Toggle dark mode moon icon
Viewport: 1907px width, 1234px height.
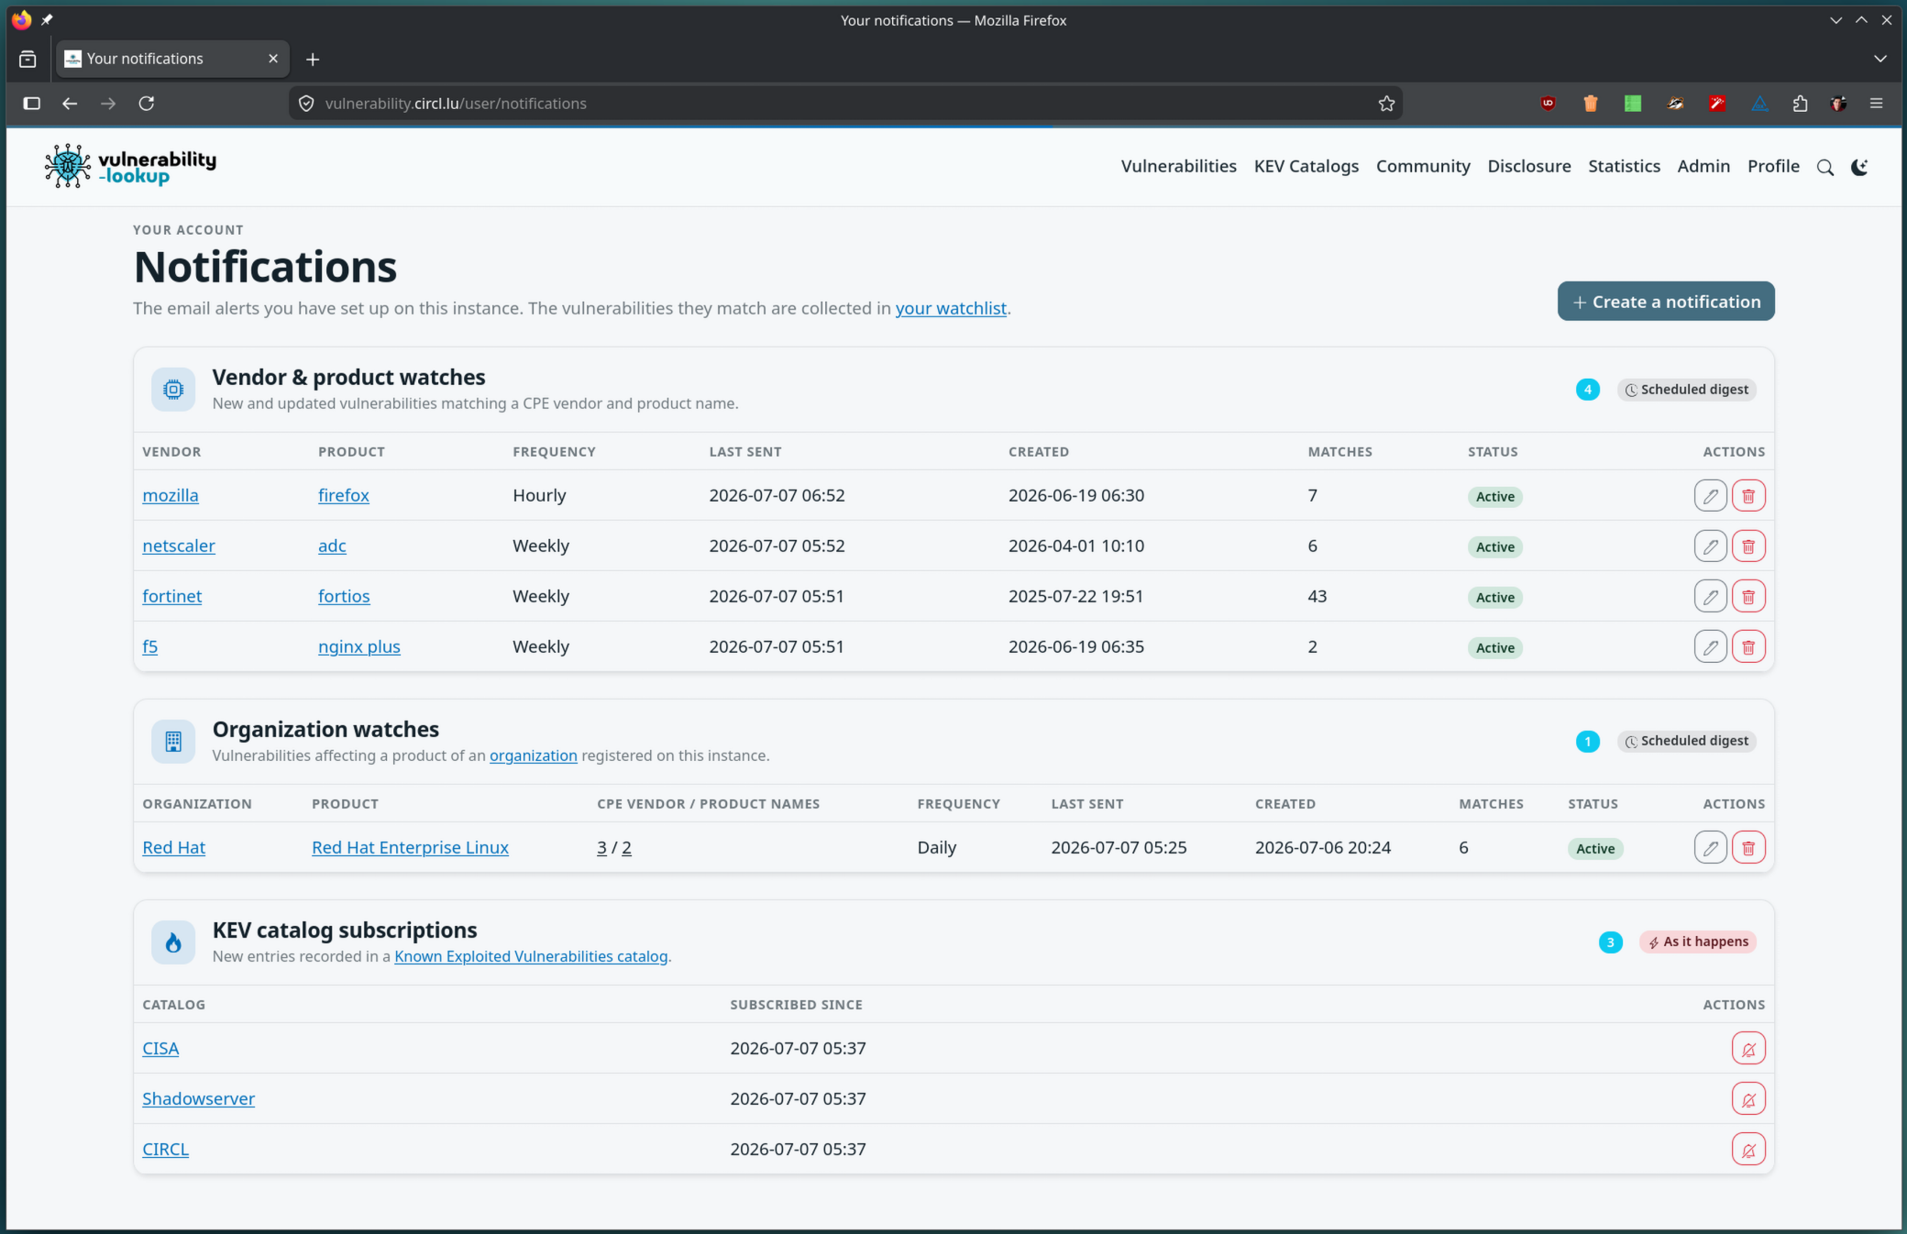tap(1859, 167)
